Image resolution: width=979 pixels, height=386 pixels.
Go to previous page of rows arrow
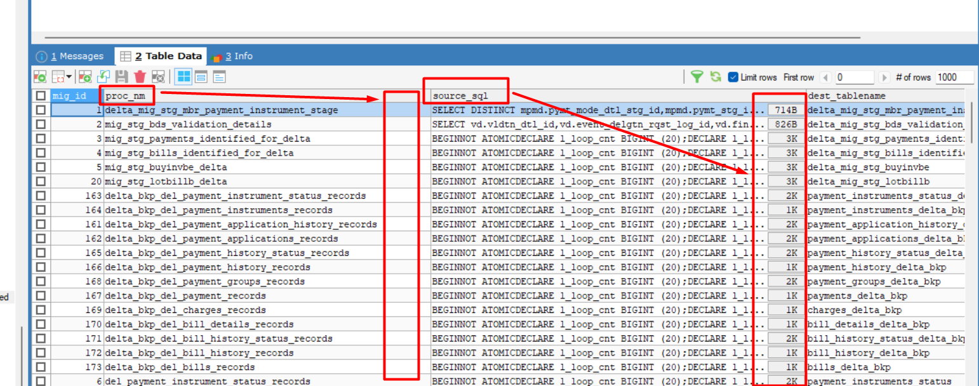pyautogui.click(x=825, y=77)
